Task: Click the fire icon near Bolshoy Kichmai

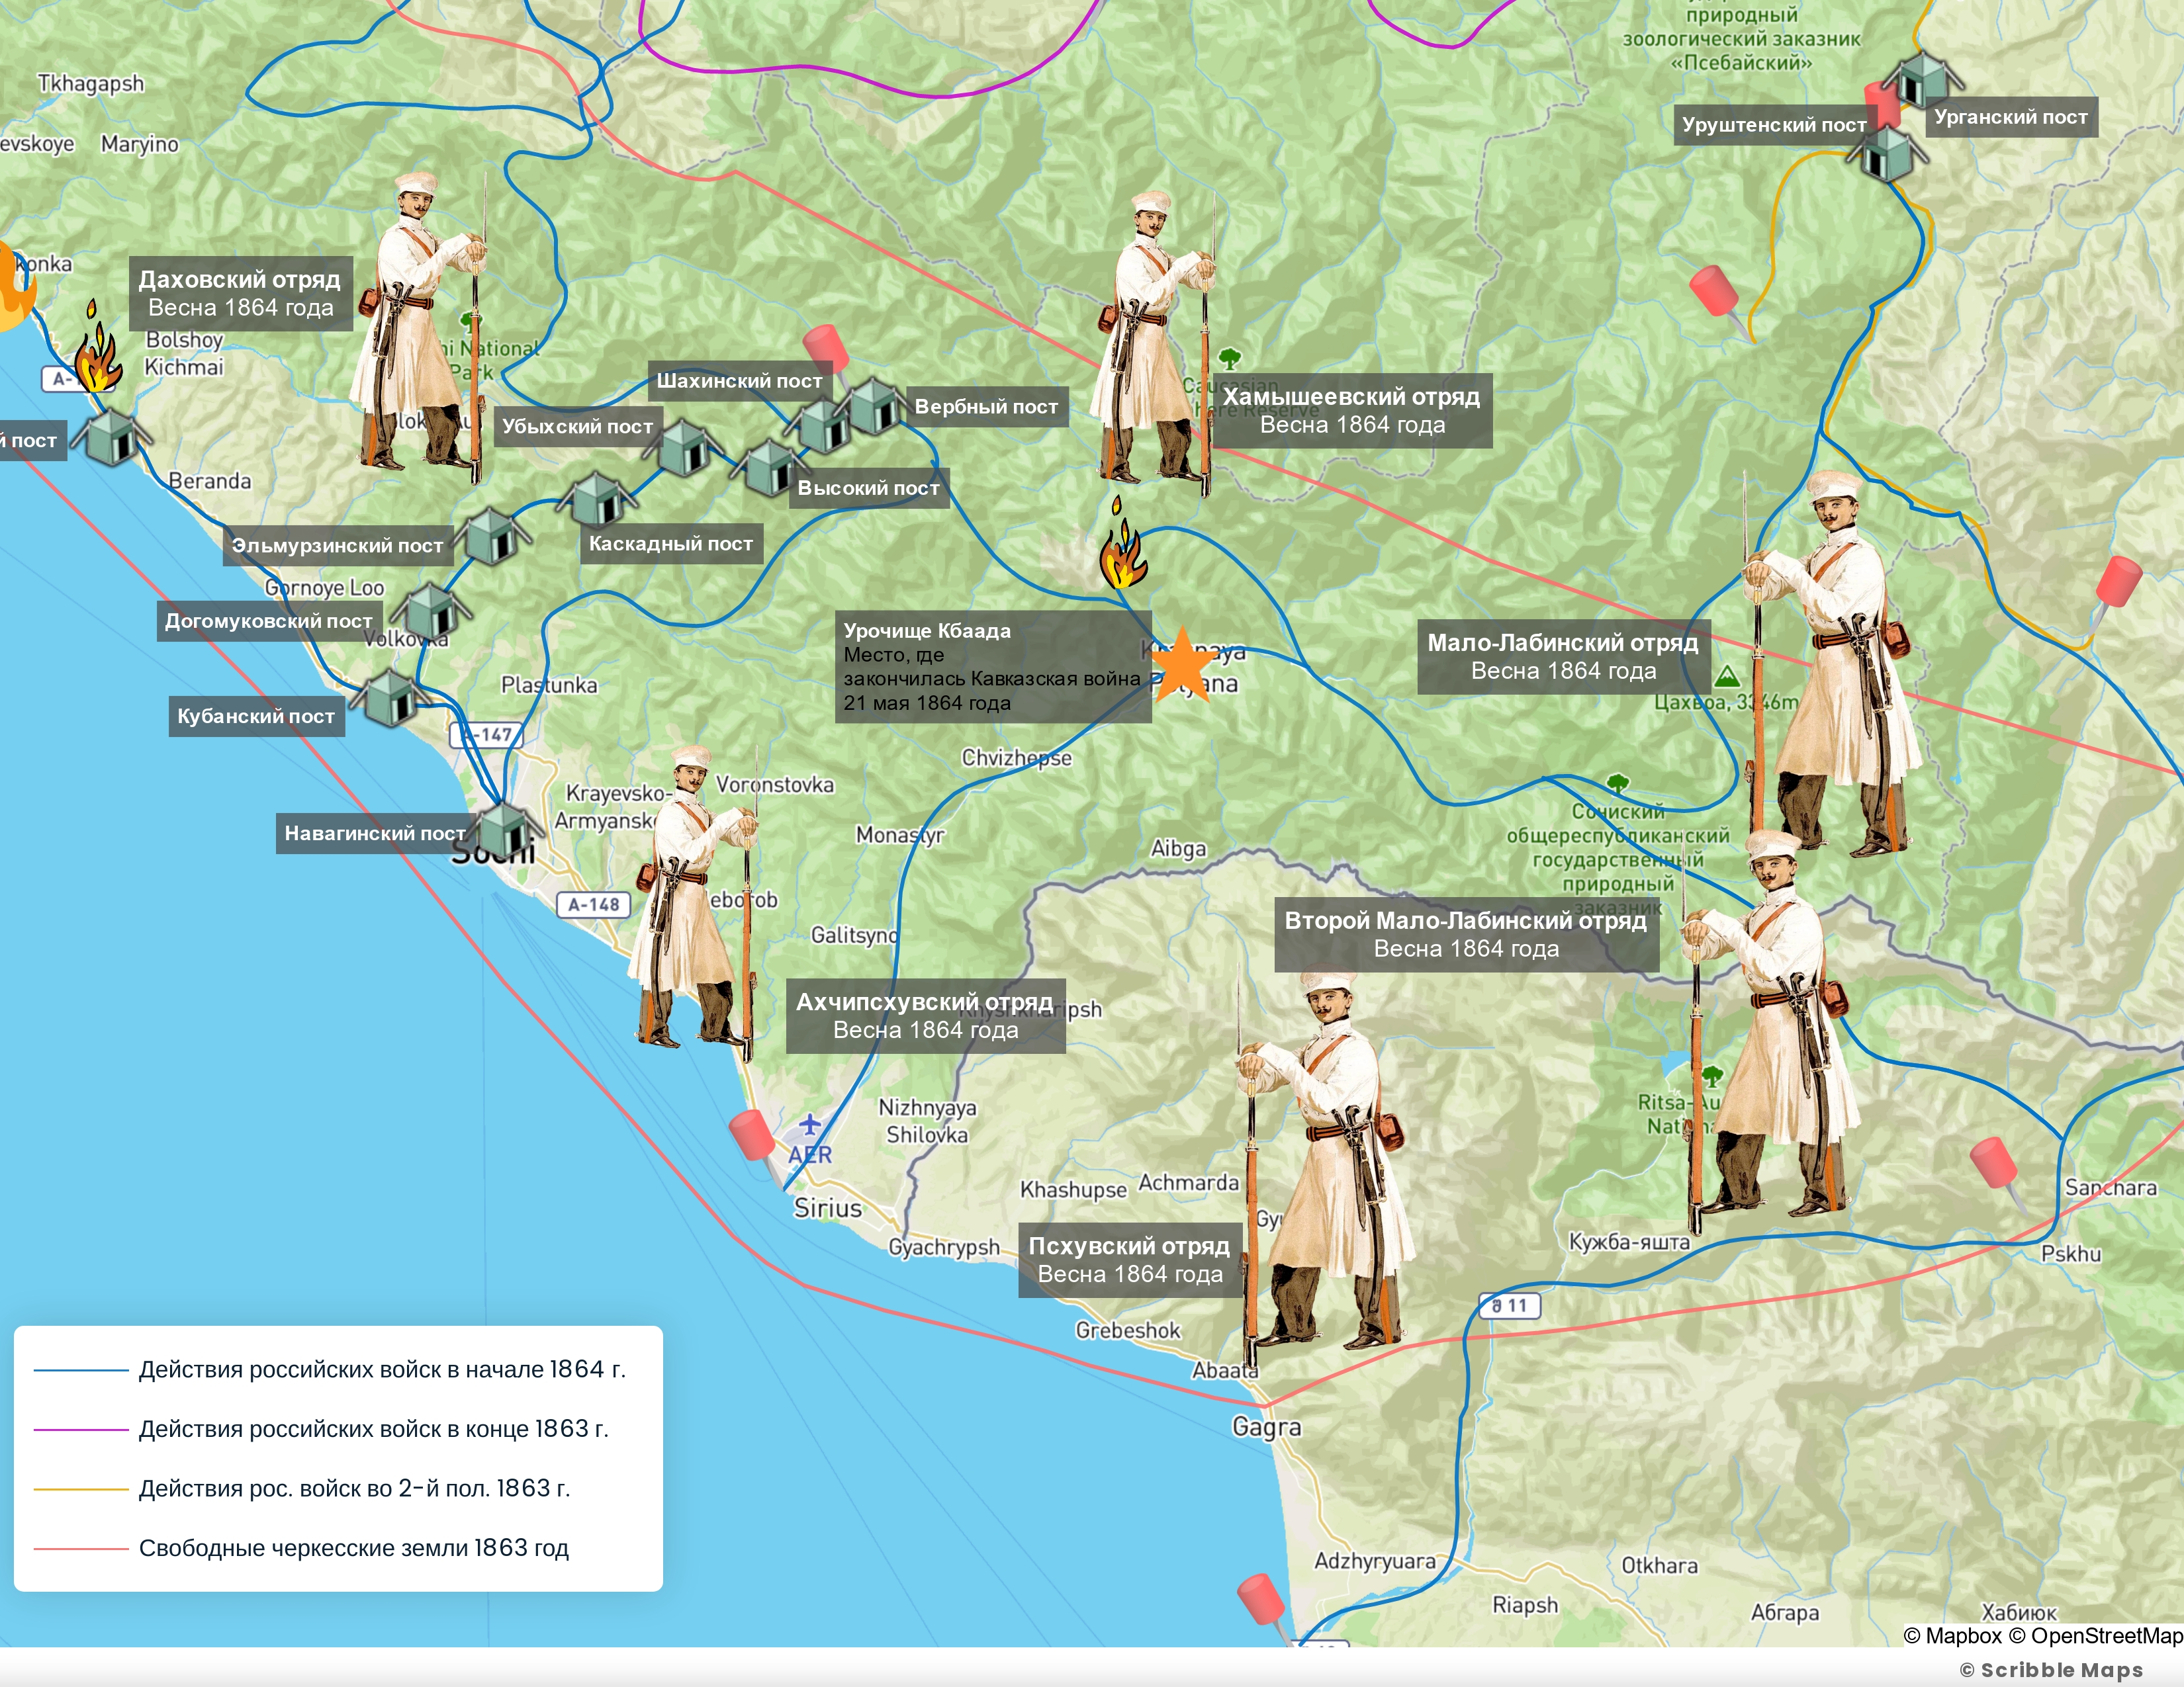Action: pos(98,346)
